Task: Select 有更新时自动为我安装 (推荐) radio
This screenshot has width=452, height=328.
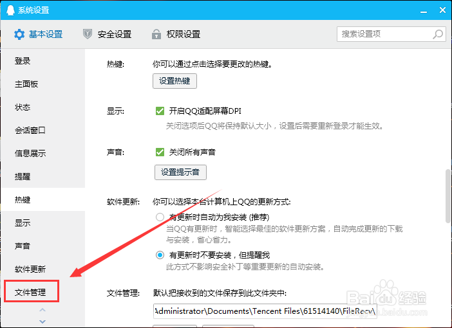Action: [x=160, y=217]
